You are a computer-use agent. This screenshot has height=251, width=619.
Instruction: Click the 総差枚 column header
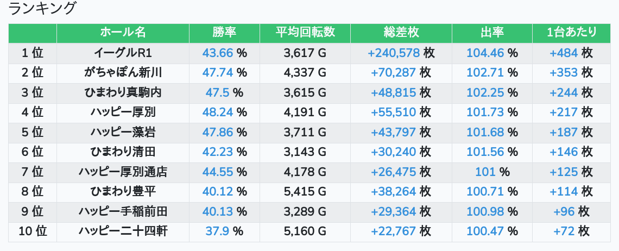point(401,33)
